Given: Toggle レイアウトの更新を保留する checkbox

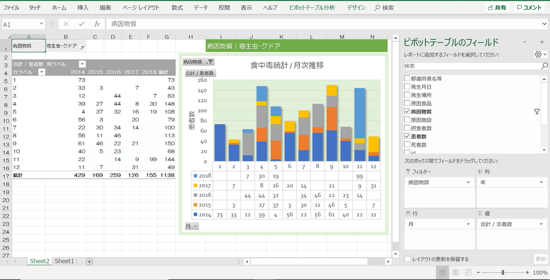Looking at the screenshot, I should 407,259.
